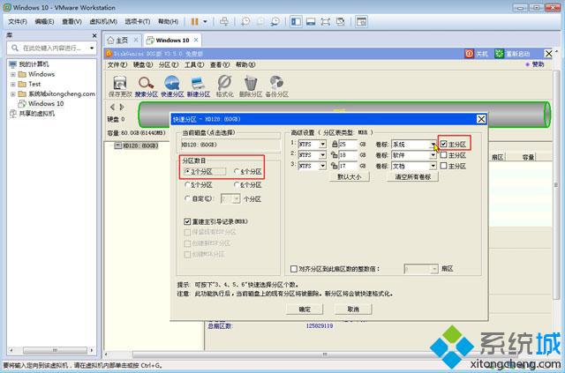The height and width of the screenshot is (373, 565).
Task: Click the manage snapshots icon
Action: point(275,21)
